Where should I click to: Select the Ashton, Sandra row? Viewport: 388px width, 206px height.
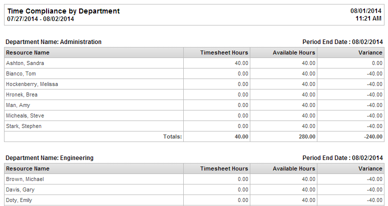pos(194,63)
